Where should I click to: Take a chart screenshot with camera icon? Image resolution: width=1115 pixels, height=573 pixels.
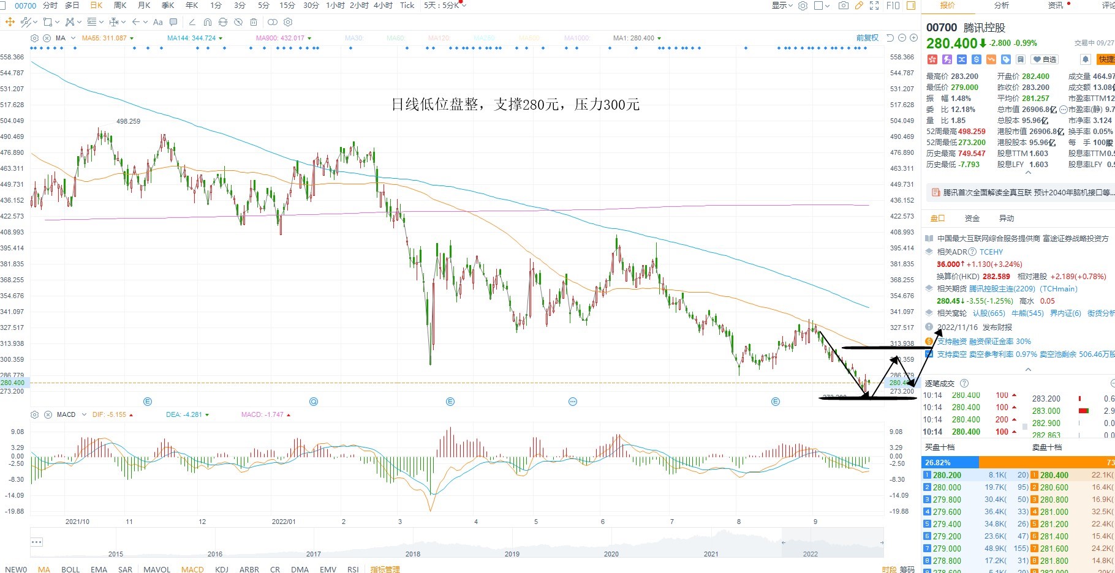[x=844, y=6]
